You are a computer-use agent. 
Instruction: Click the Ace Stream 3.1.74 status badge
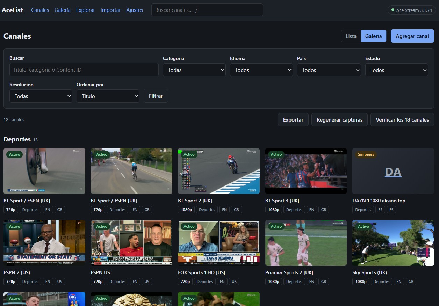pyautogui.click(x=412, y=10)
